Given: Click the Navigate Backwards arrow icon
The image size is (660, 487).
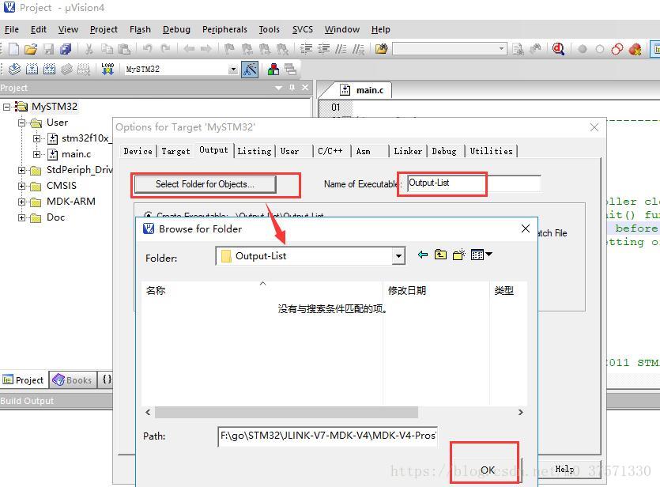Looking at the screenshot, I should [x=189, y=49].
